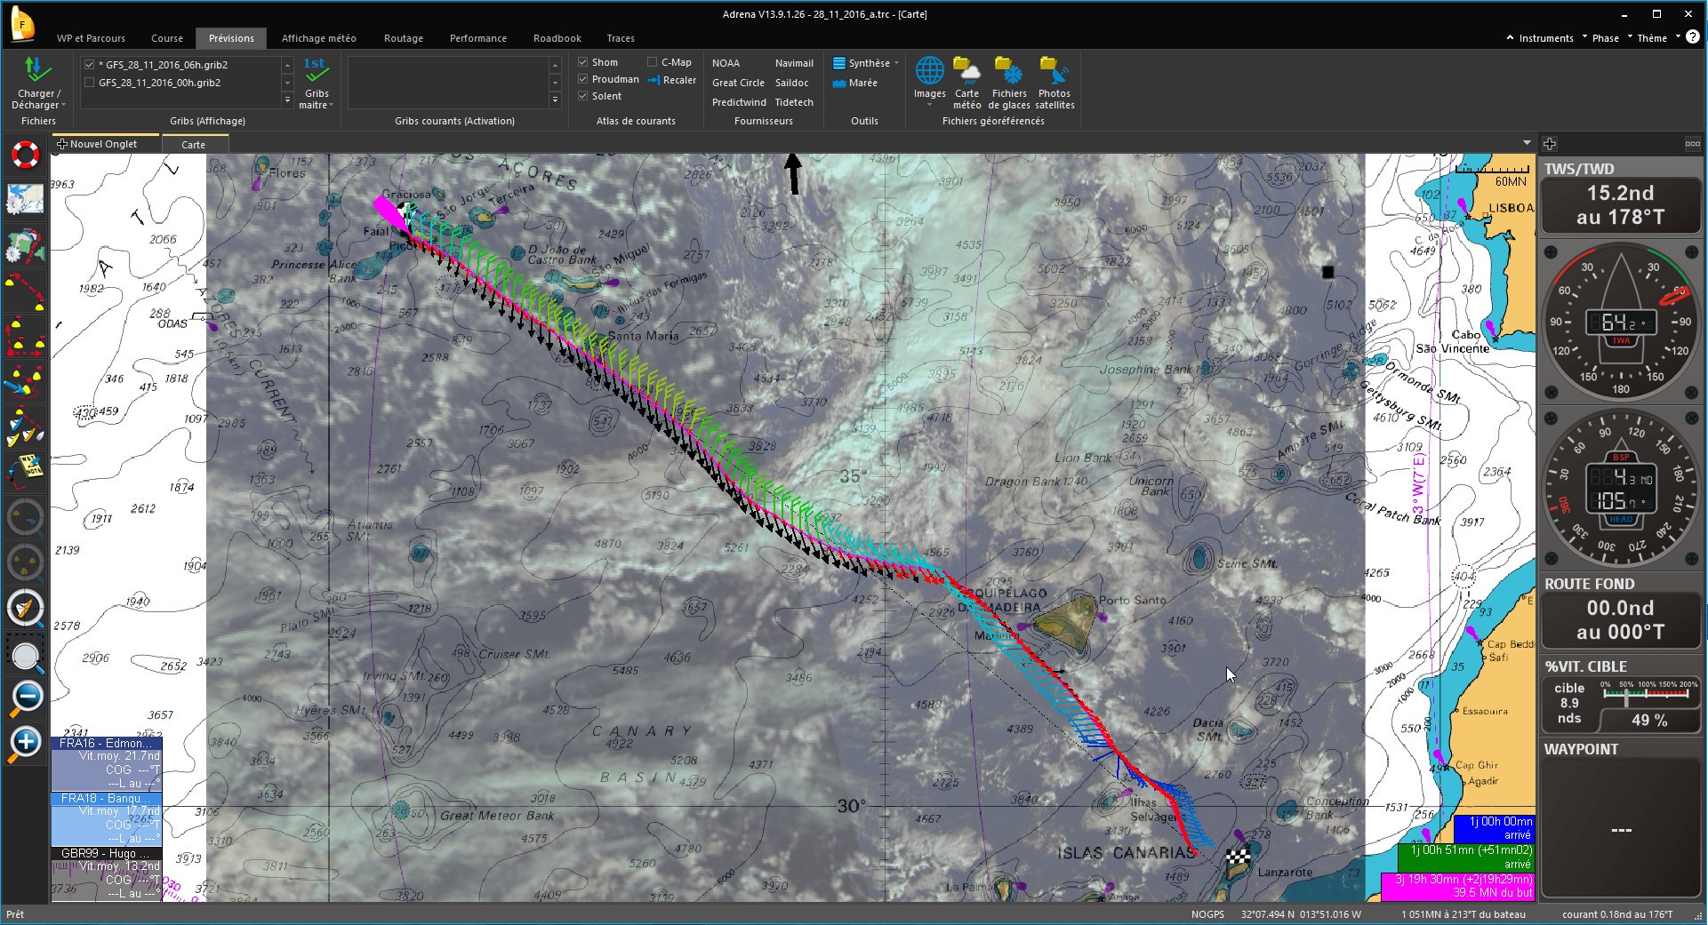Select the two-buoy waypoint route tool

pos(26,292)
